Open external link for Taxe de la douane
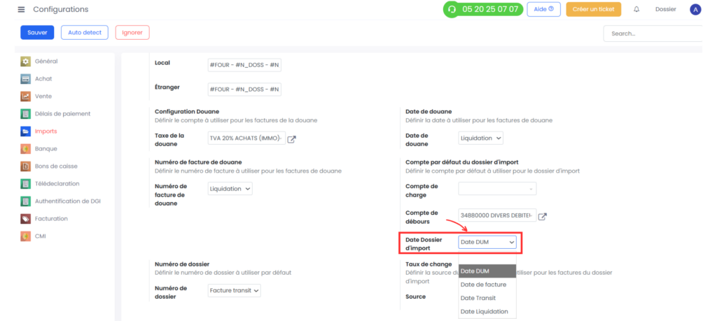 point(291,139)
